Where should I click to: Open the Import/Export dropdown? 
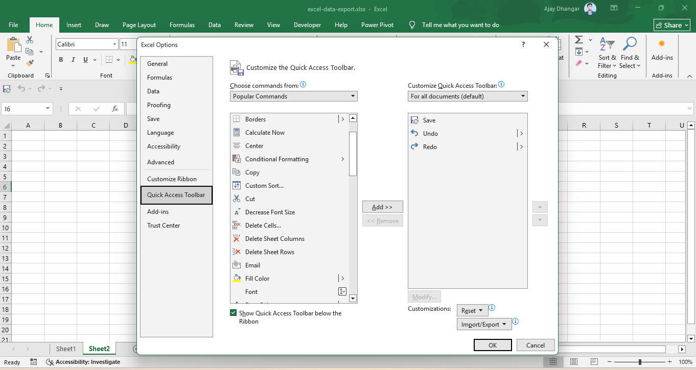pyautogui.click(x=484, y=324)
